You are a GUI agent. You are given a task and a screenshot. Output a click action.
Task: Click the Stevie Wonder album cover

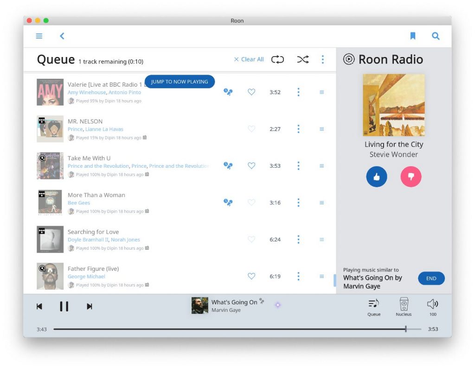point(393,105)
